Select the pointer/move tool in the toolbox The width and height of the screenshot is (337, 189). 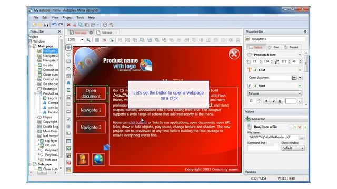point(68,47)
